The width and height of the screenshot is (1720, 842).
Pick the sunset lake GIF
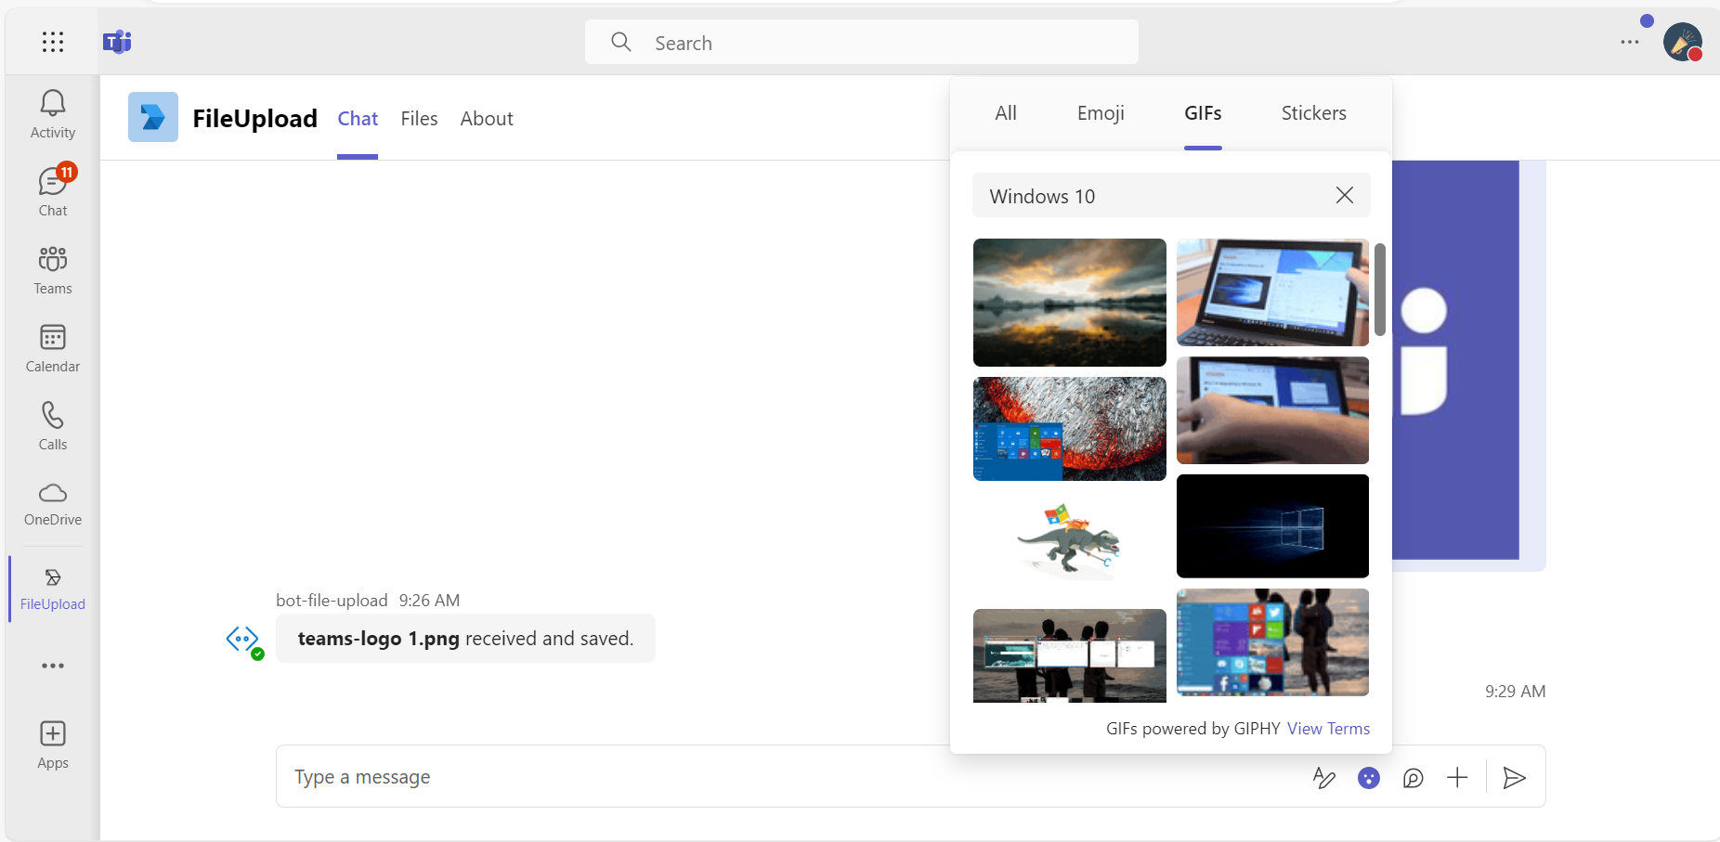[x=1070, y=303]
